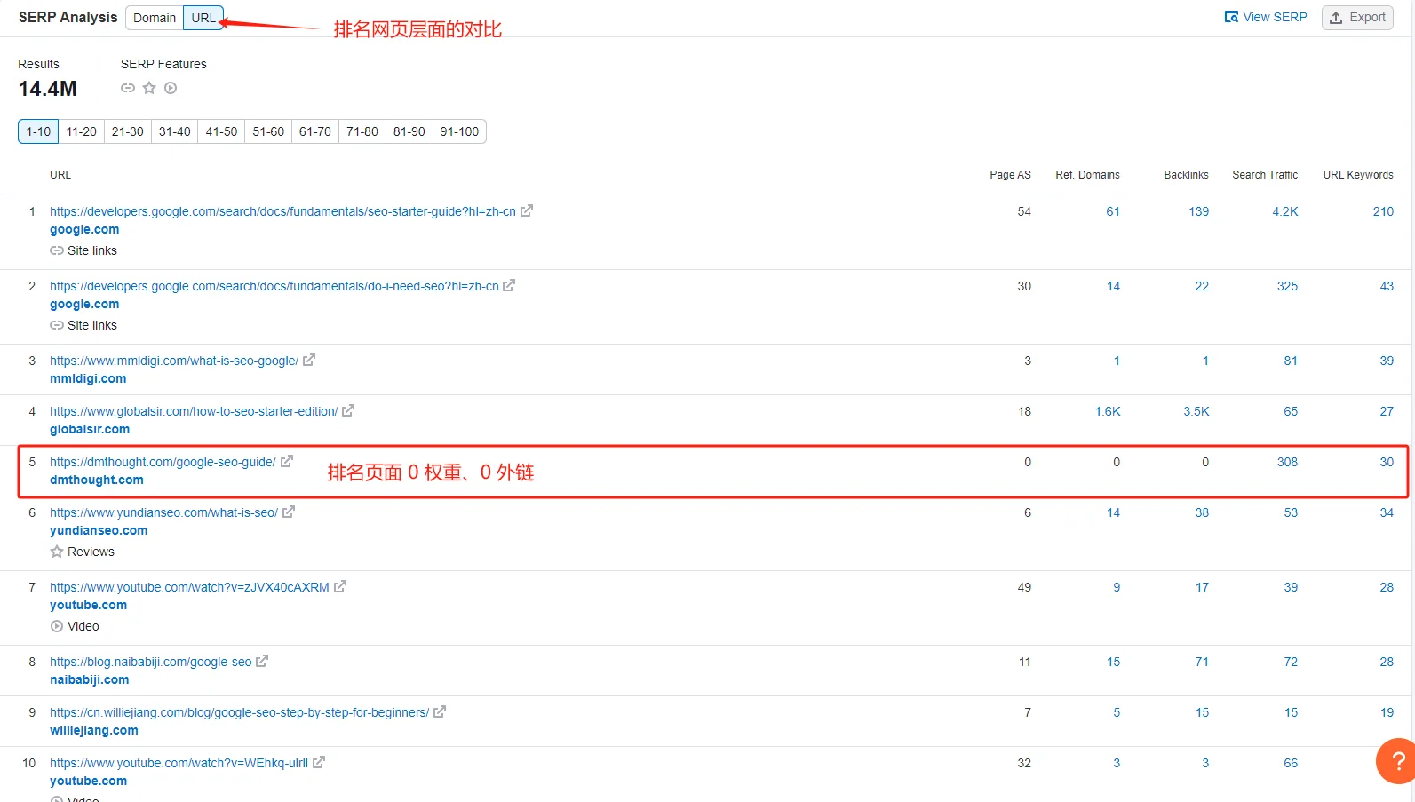The width and height of the screenshot is (1415, 802).
Task: Click williejiang.com domain link
Action: click(x=94, y=730)
